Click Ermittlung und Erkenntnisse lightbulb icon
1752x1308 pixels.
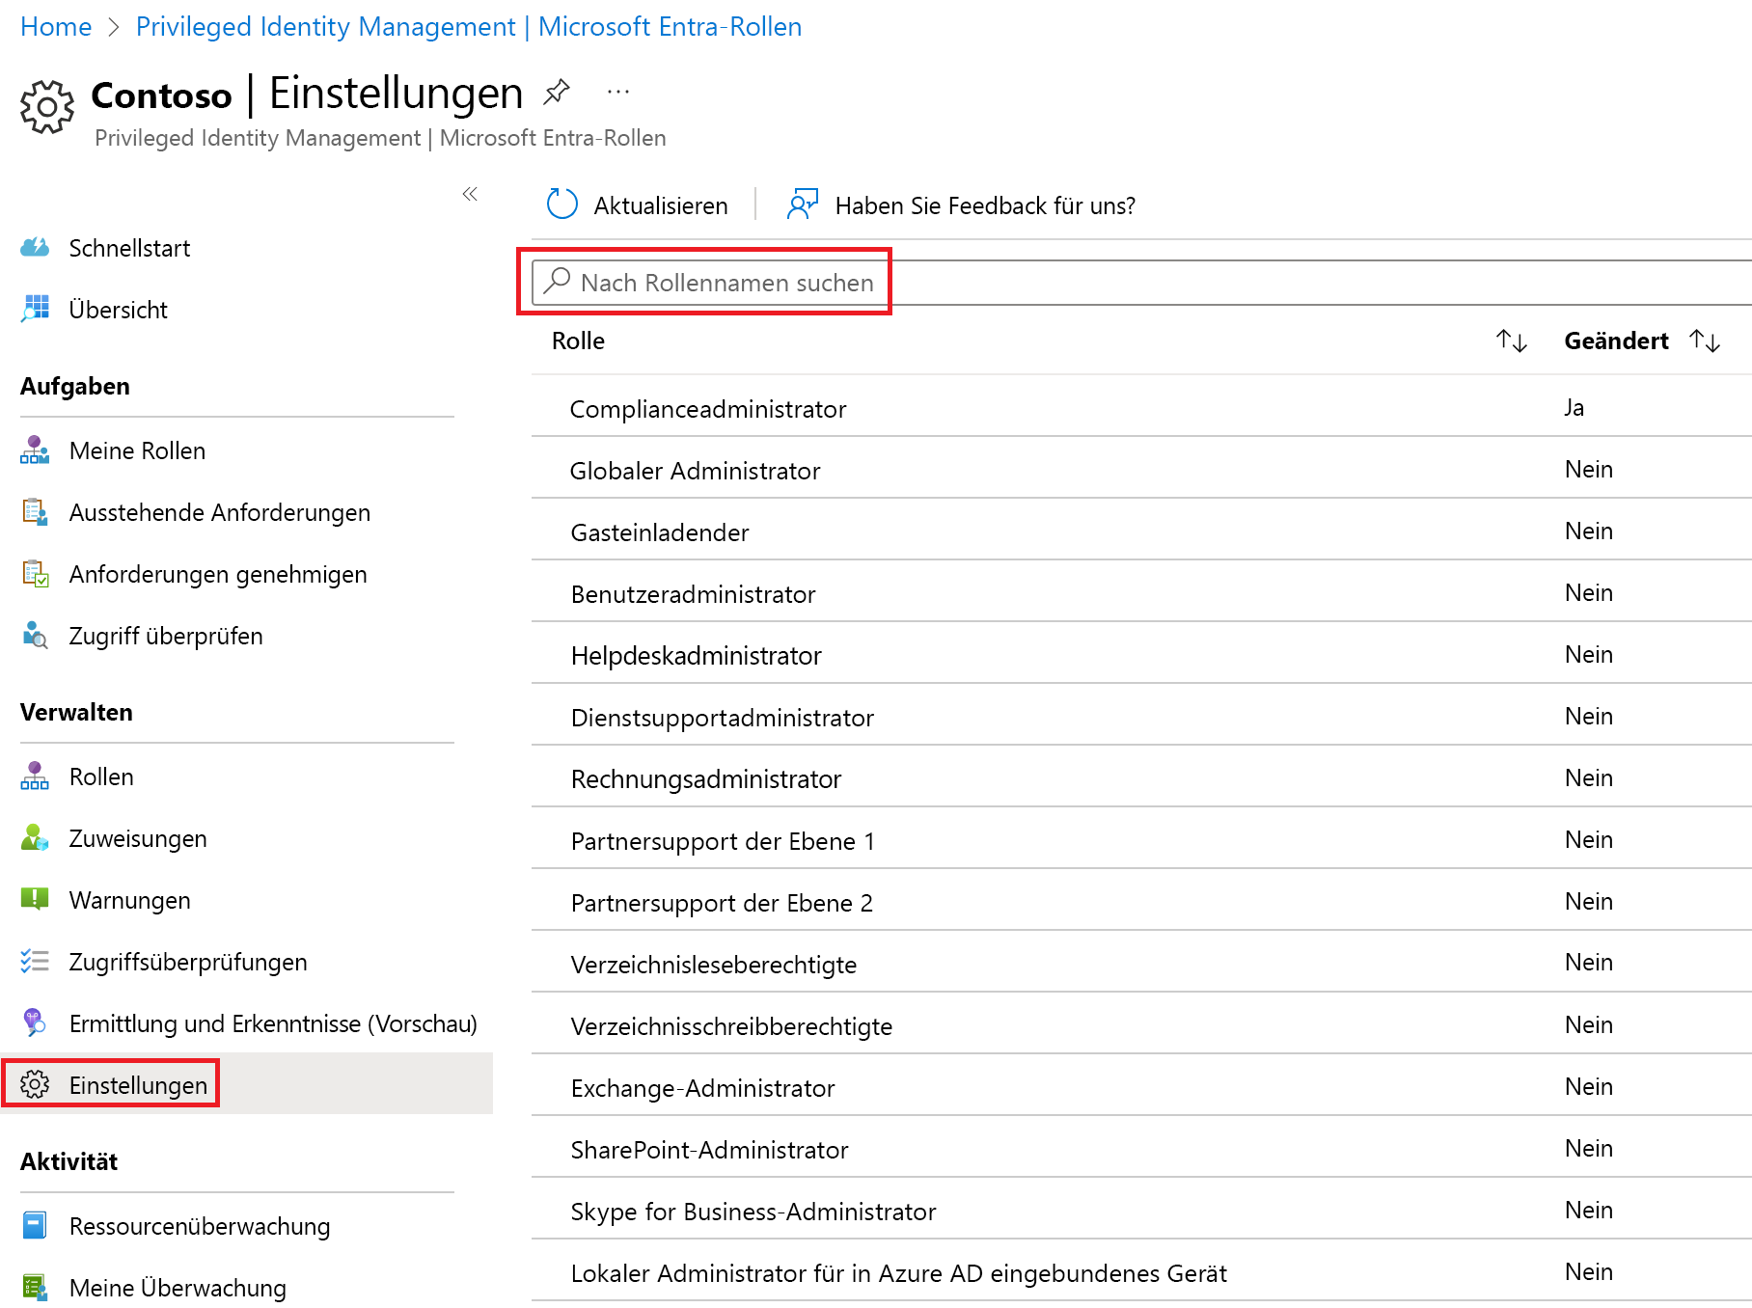35,1022
